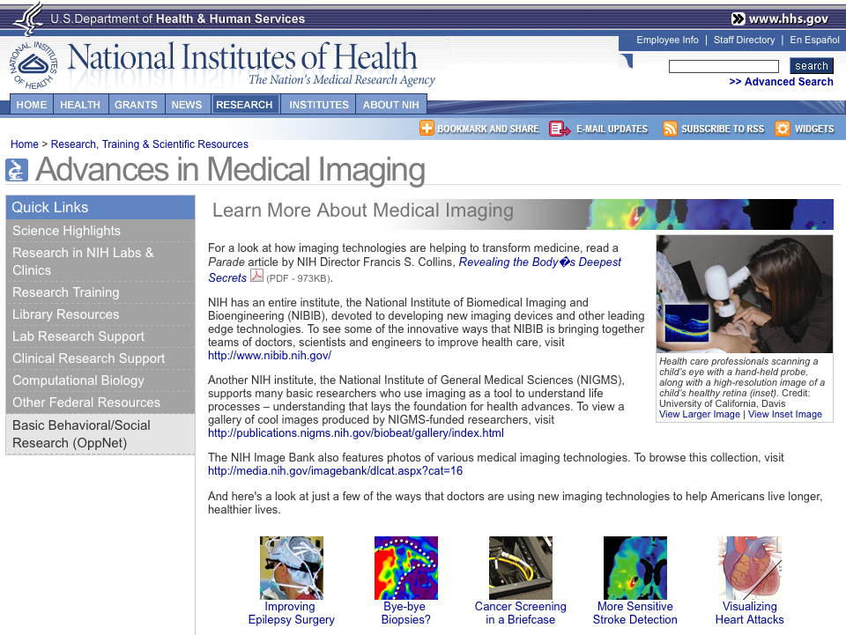Open the Research Training quick link
The width and height of the screenshot is (846, 635).
[63, 292]
